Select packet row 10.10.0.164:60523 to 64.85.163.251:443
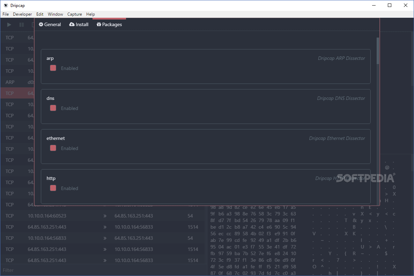This screenshot has height=276, width=414. [102, 216]
